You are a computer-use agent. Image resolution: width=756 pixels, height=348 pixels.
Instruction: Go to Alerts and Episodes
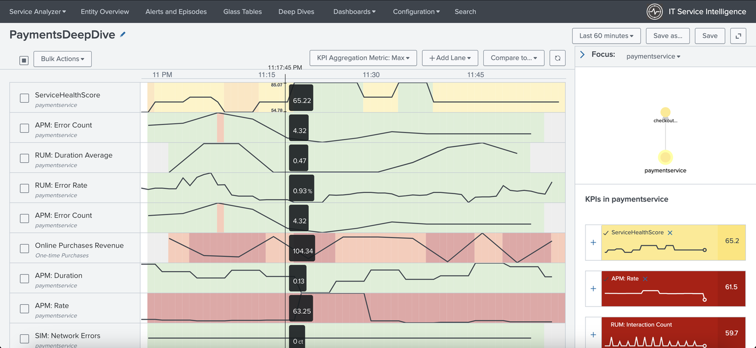click(176, 12)
